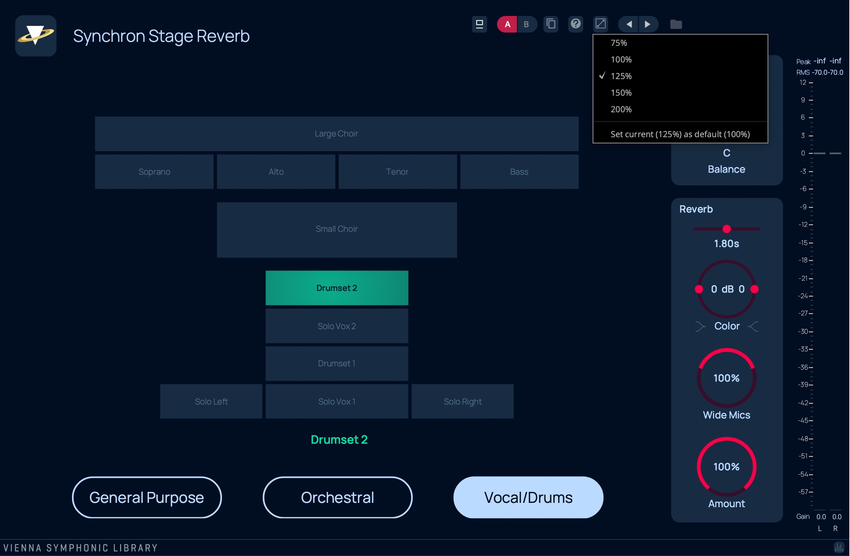This screenshot has width=850, height=556.
Task: Click the Amount 100% knob
Action: (727, 467)
